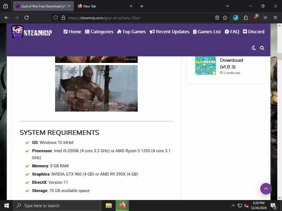Open site search magnifier icon

262,48
